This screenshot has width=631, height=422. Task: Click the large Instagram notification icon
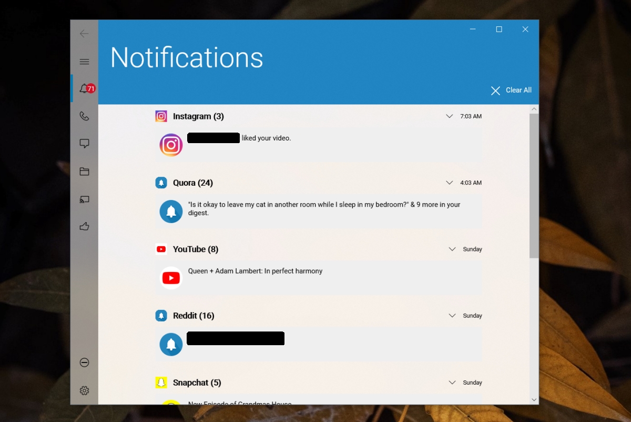click(171, 145)
